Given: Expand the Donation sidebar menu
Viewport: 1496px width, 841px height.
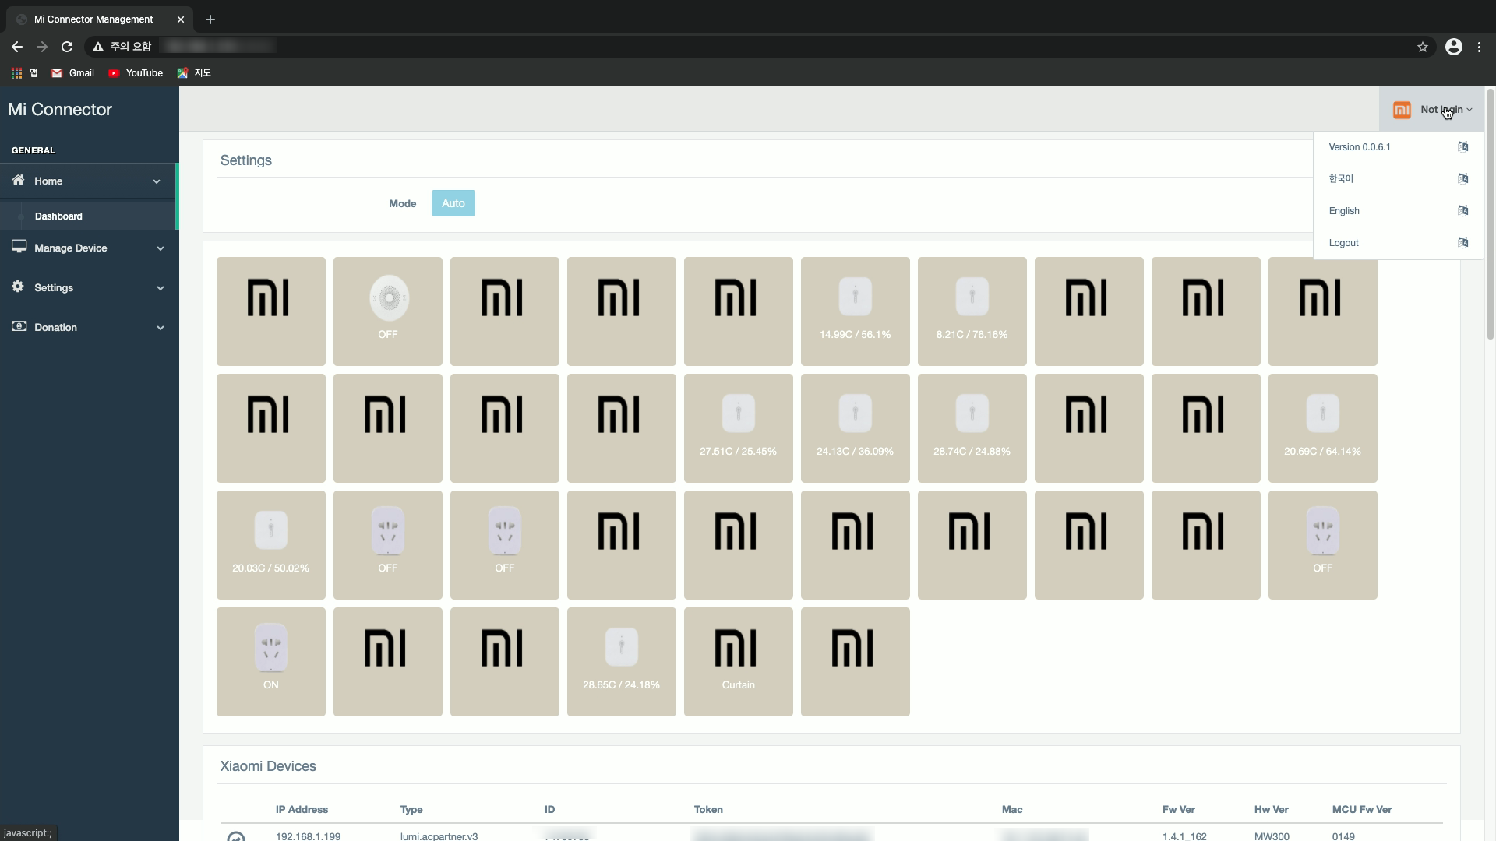Looking at the screenshot, I should click(x=88, y=328).
